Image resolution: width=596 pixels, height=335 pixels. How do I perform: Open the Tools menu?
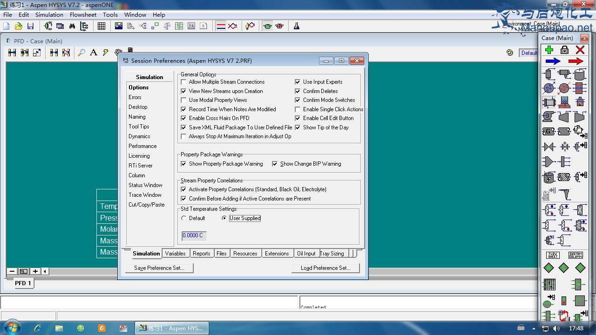click(x=110, y=14)
